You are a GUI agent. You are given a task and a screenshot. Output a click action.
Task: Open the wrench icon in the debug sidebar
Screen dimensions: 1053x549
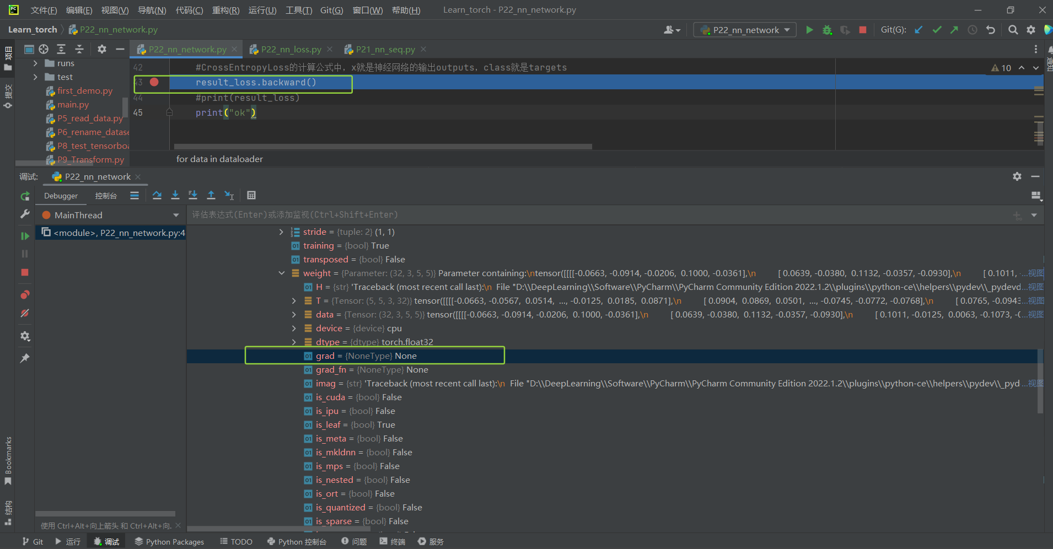pos(25,214)
